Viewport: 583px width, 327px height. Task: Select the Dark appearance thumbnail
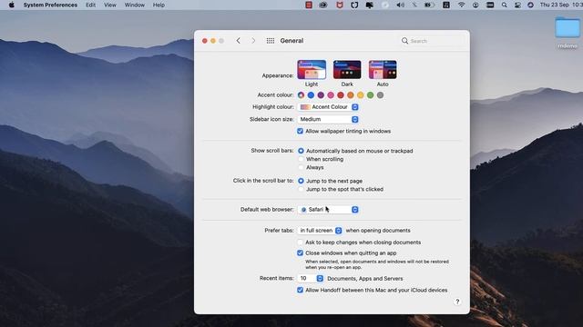pos(347,70)
